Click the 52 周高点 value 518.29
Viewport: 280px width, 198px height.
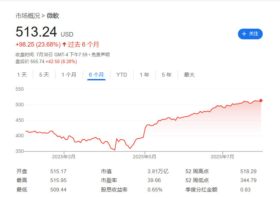[248, 171]
